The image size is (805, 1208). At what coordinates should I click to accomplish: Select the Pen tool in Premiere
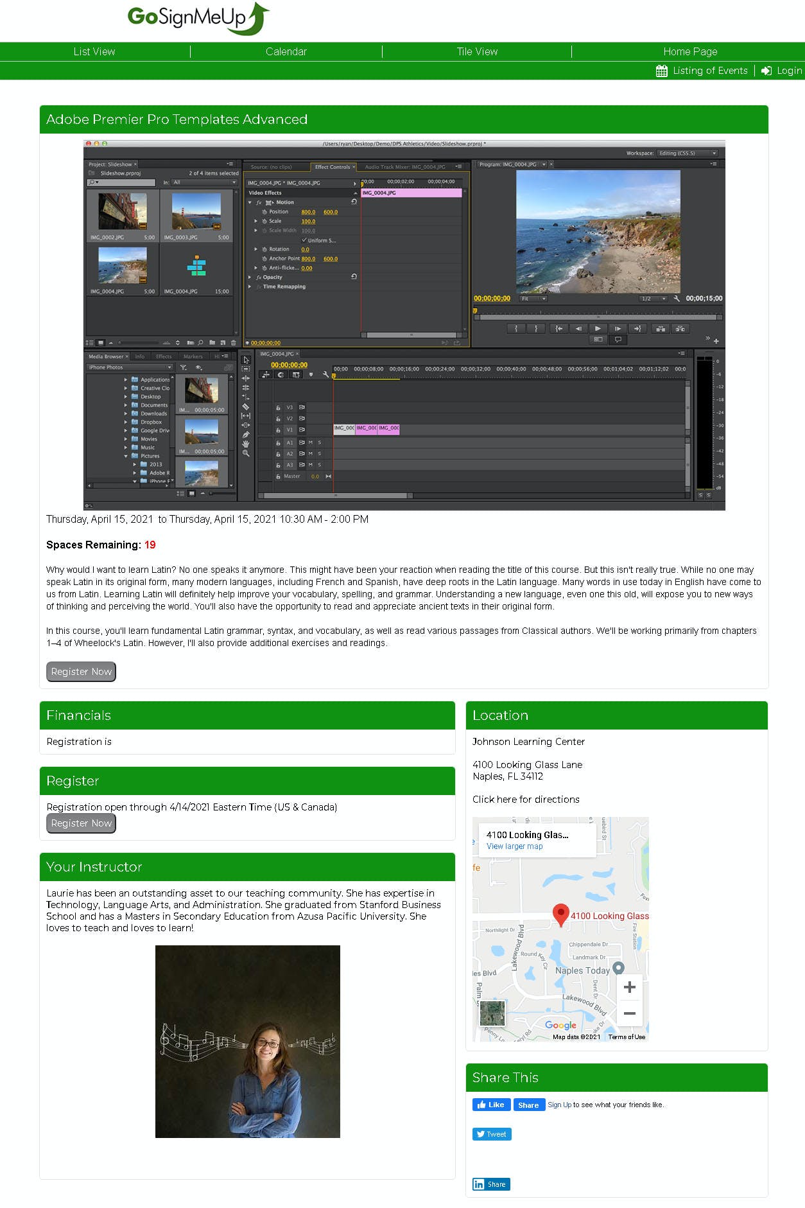[246, 435]
